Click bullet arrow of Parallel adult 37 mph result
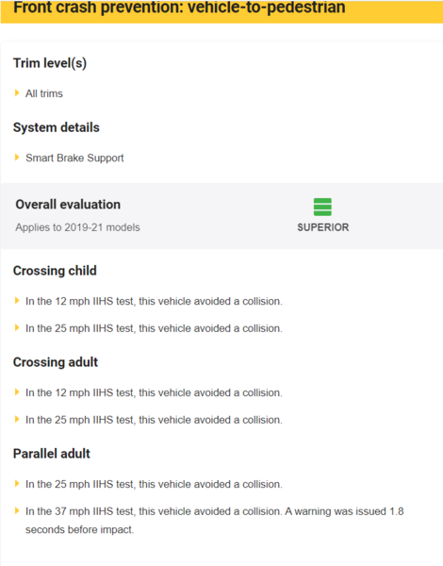Image resolution: width=443 pixels, height=566 pixels. pyautogui.click(x=17, y=510)
